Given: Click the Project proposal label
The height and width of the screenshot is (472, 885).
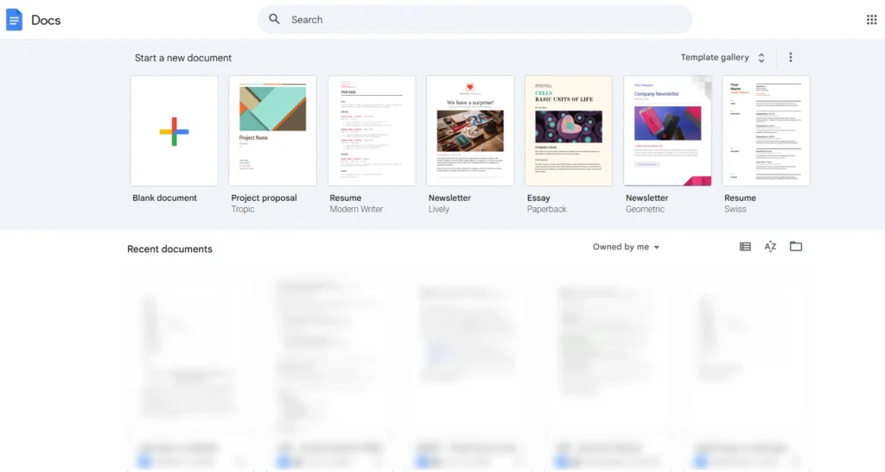Looking at the screenshot, I should coord(264,198).
